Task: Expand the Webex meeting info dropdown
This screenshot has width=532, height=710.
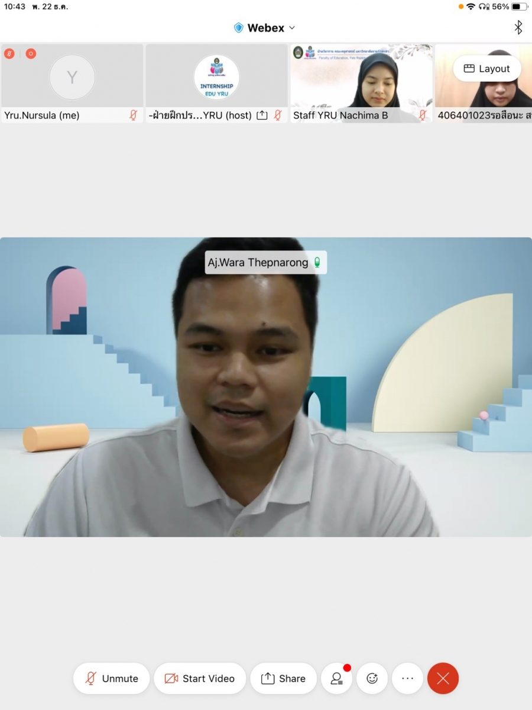Action: (x=291, y=28)
